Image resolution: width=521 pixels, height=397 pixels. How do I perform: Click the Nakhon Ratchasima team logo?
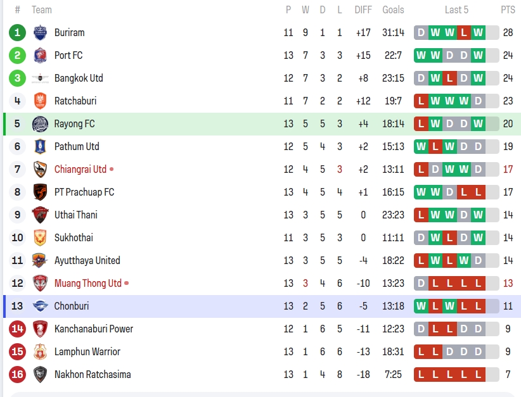41,374
